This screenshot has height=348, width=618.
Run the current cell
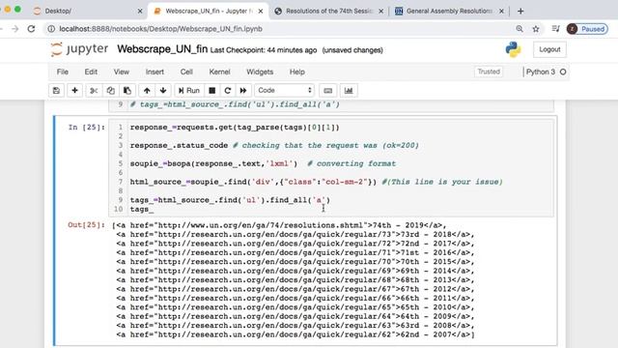pos(189,90)
